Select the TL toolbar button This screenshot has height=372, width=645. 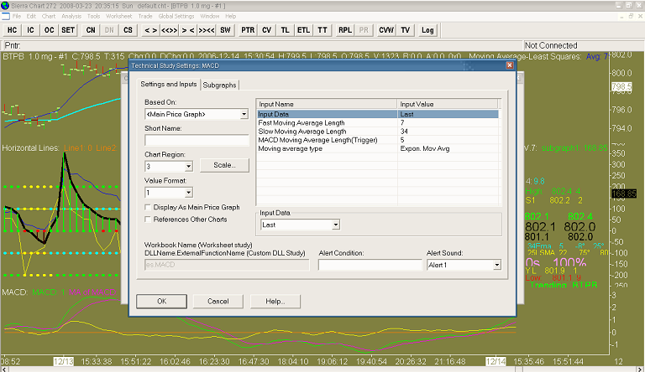pos(286,30)
